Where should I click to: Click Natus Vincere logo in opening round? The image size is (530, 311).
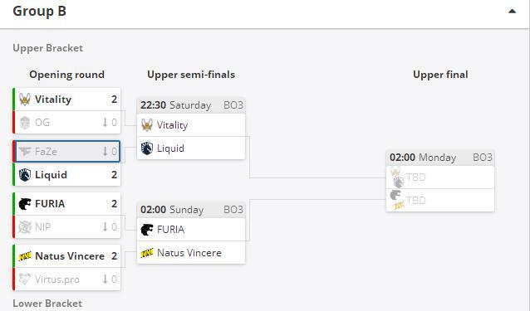(x=25, y=256)
